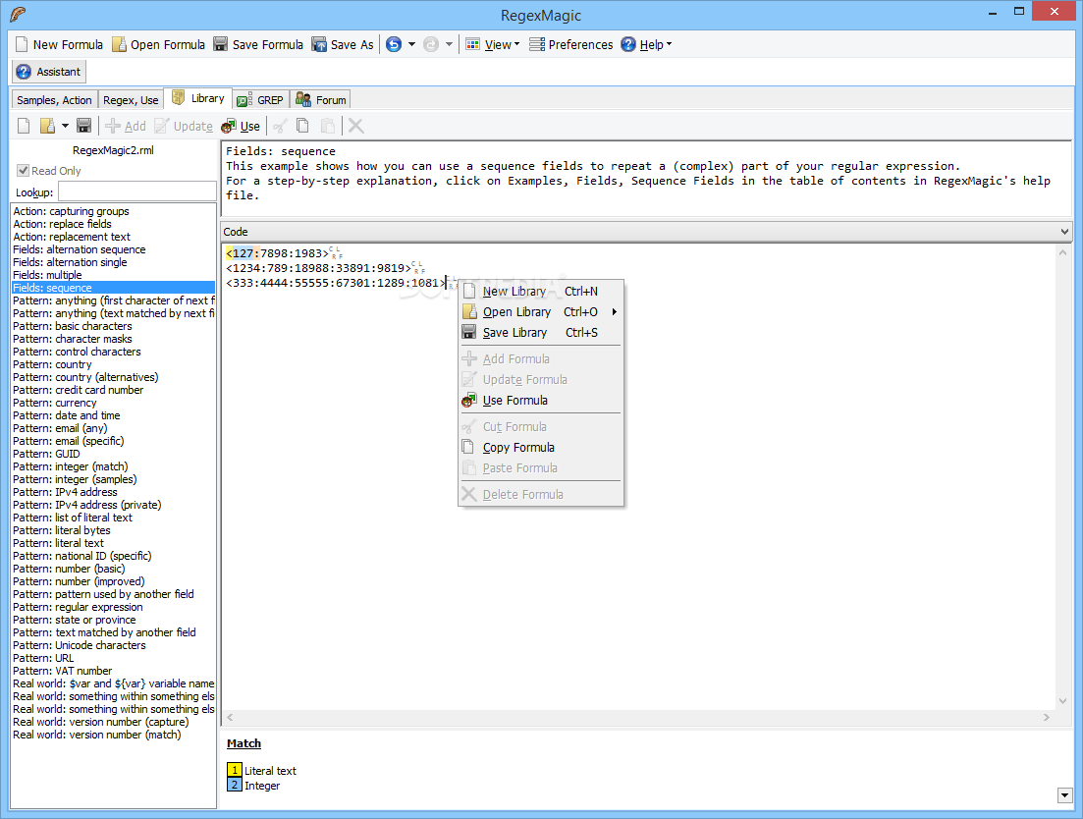
Task: Click the save library floppy icon
Action: pos(83,126)
